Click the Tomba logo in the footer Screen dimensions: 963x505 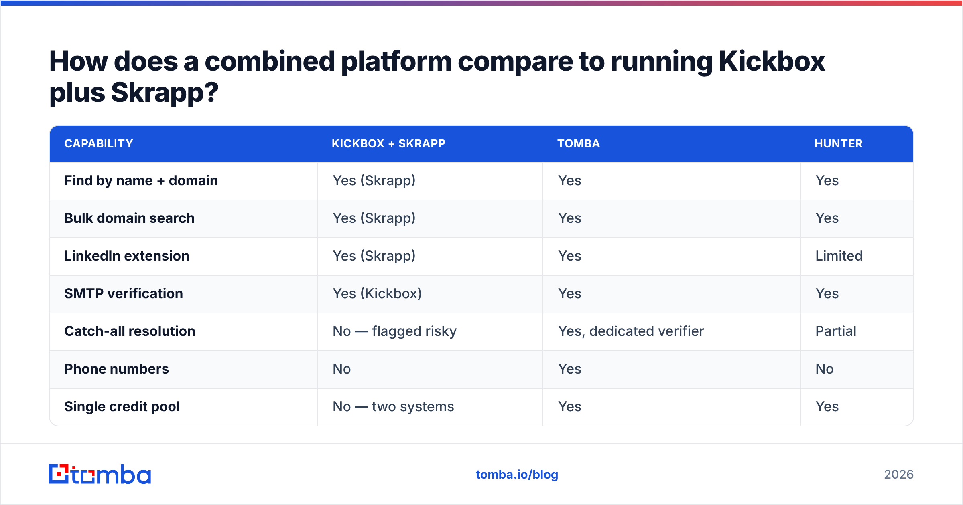100,474
